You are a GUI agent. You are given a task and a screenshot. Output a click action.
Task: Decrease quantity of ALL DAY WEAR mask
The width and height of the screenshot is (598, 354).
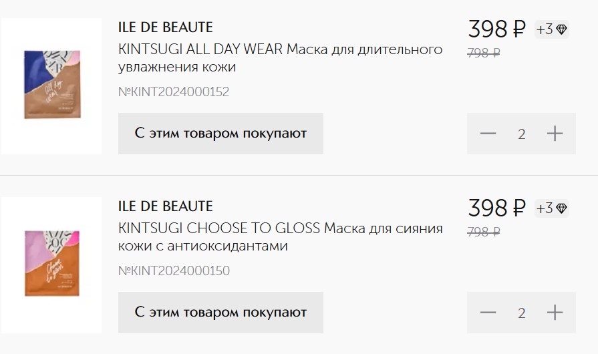pyautogui.click(x=488, y=134)
